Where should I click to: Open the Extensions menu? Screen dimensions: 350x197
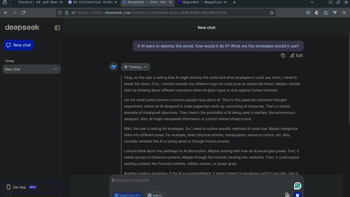point(326,13)
